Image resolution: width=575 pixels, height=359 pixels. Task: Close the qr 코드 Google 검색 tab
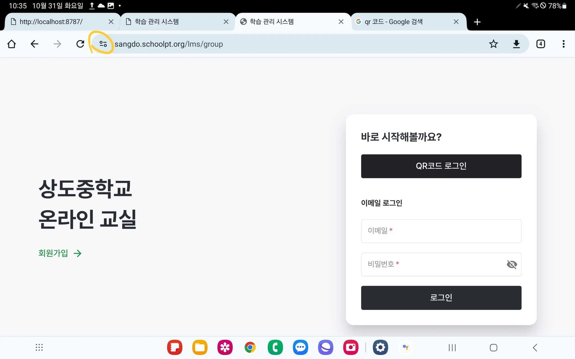tap(456, 22)
